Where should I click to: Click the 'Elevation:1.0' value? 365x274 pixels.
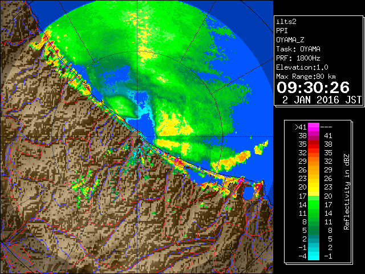[x=302, y=67]
